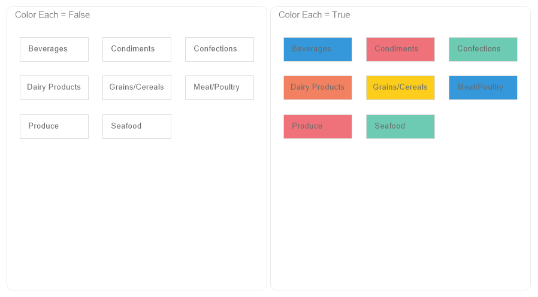538x297 pixels.
Task: Select the blue Meat/Poultry tile
Action: pyautogui.click(x=483, y=87)
